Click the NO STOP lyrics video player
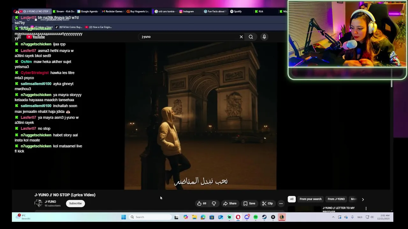Viewport: 408px width, 229px height. (x=200, y=116)
